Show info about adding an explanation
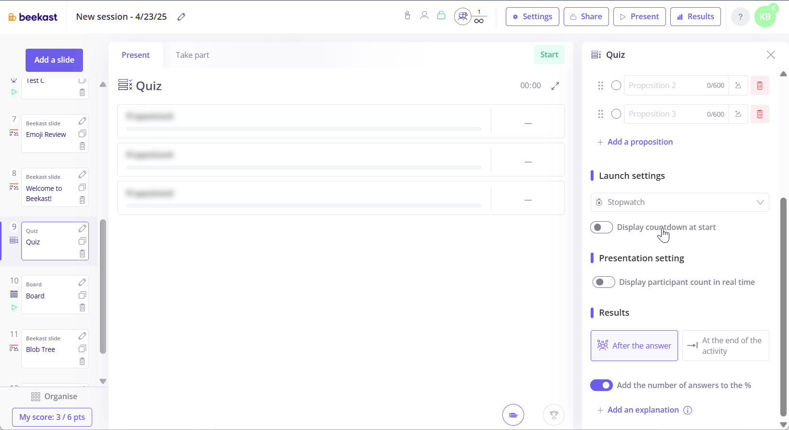This screenshot has width=789, height=430. [688, 410]
